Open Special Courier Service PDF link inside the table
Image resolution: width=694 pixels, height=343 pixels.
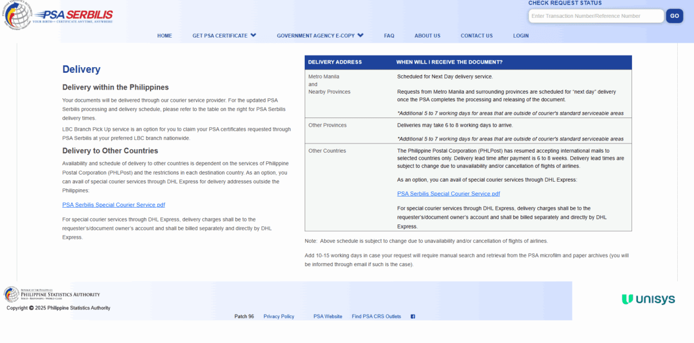(x=448, y=194)
